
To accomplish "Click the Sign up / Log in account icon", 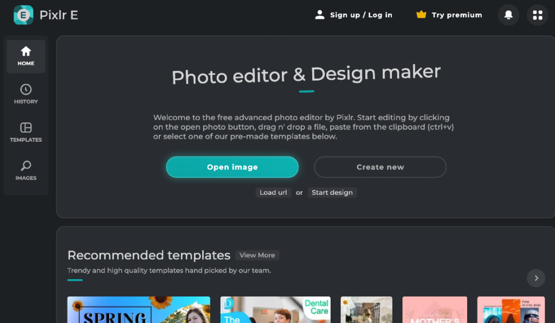I will [x=320, y=15].
